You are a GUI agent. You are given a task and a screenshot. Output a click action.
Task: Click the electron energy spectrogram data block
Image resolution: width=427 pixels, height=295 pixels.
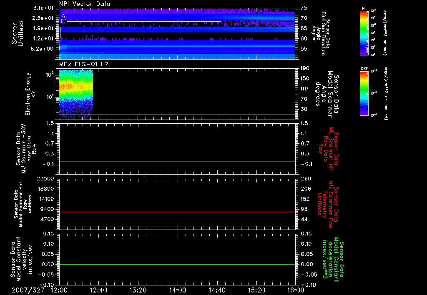click(x=76, y=95)
